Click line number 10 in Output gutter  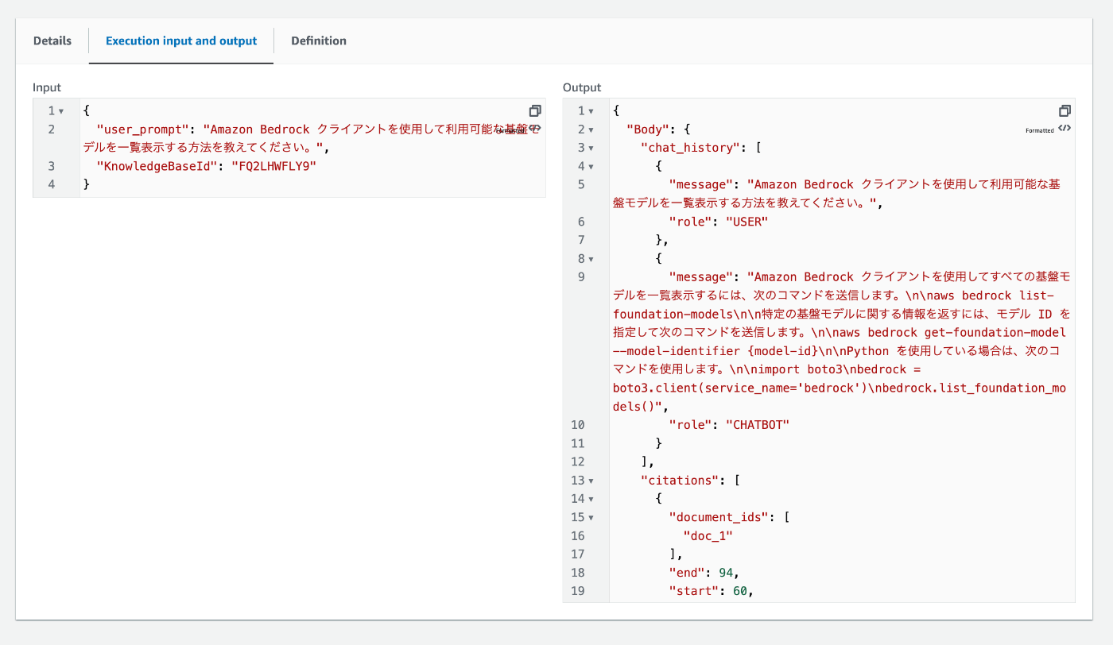click(x=578, y=425)
